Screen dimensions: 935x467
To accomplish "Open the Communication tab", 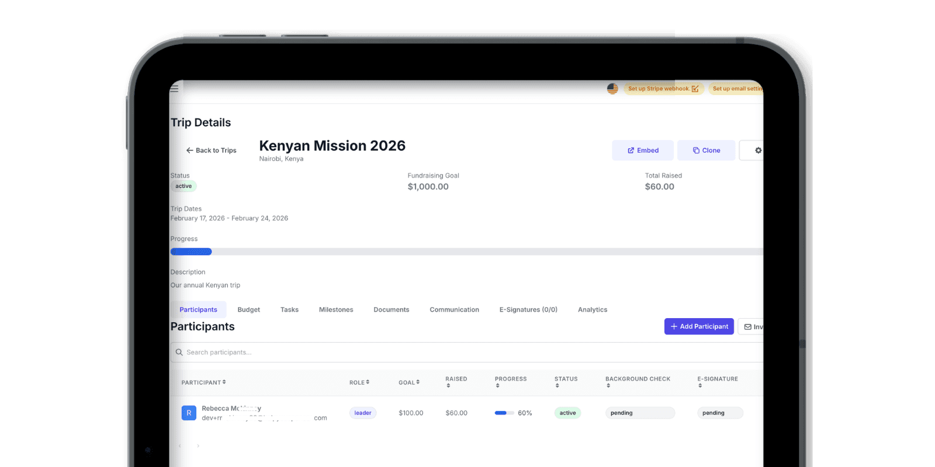I will [454, 310].
